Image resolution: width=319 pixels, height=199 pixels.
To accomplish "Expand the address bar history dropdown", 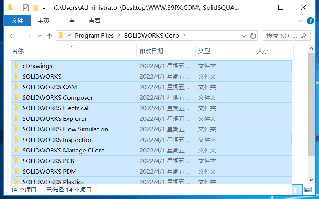I will click(x=243, y=36).
